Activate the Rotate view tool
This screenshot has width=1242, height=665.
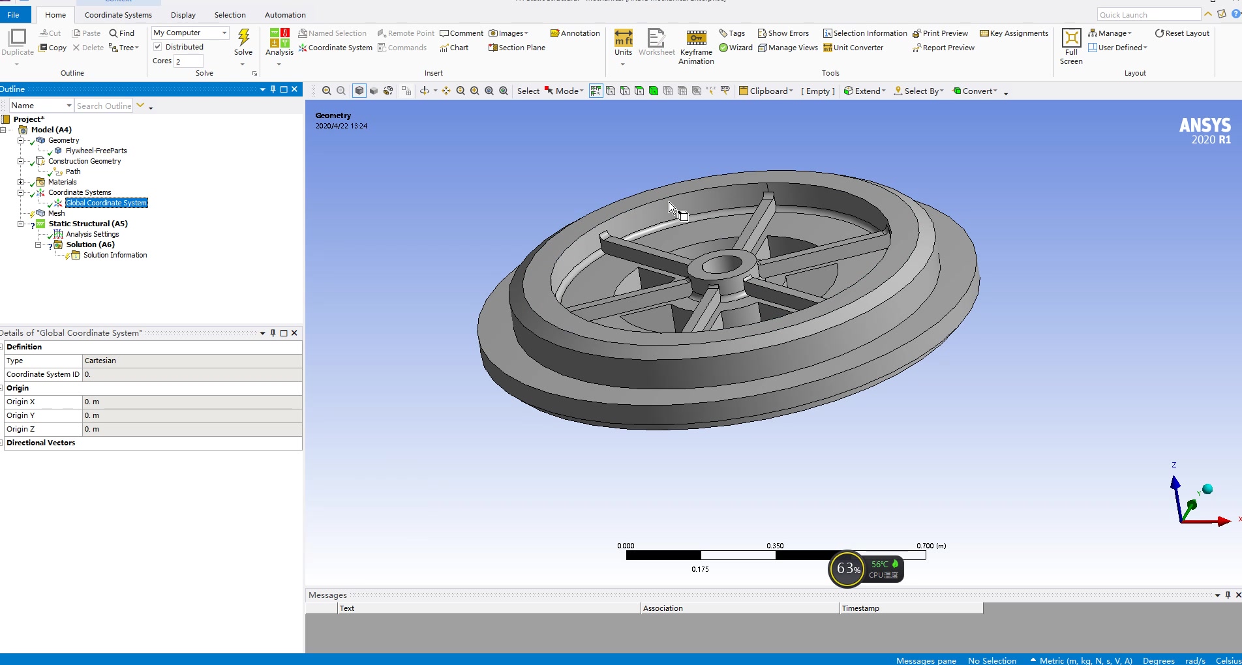pos(425,91)
